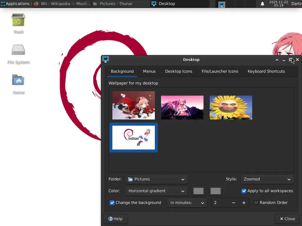302x226 pixels.
Task: Select the pink mountain anime wallpaper thumbnail
Action: click(182, 107)
